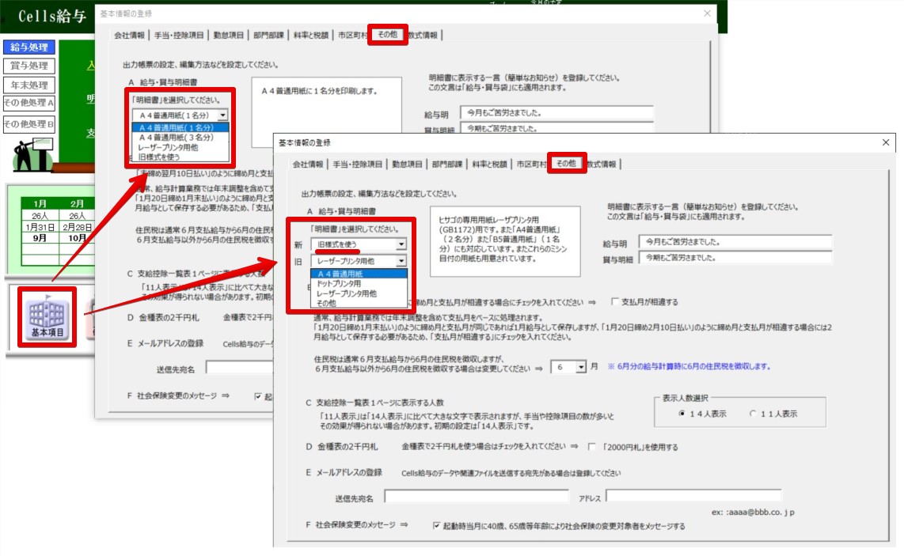Close the back 基本情報の登録 dialog
This screenshot has width=904, height=556.
707,13
